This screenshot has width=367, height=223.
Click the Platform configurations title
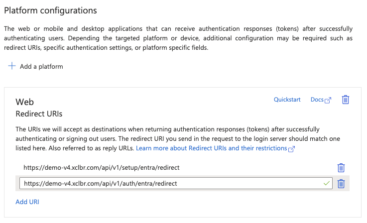click(50, 10)
